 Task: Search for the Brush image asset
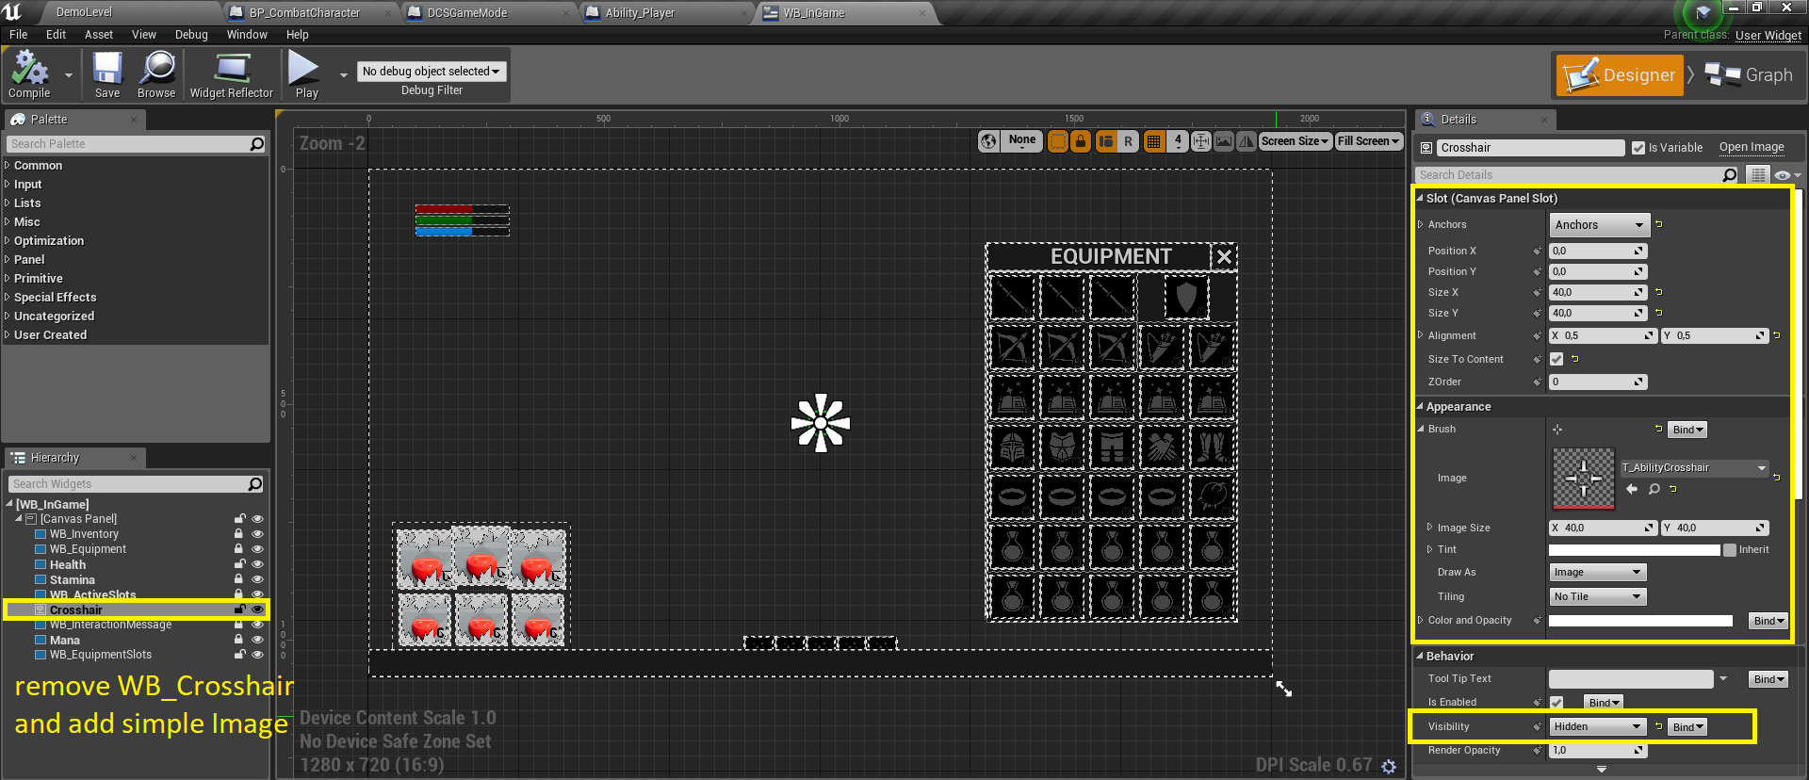(x=1654, y=489)
